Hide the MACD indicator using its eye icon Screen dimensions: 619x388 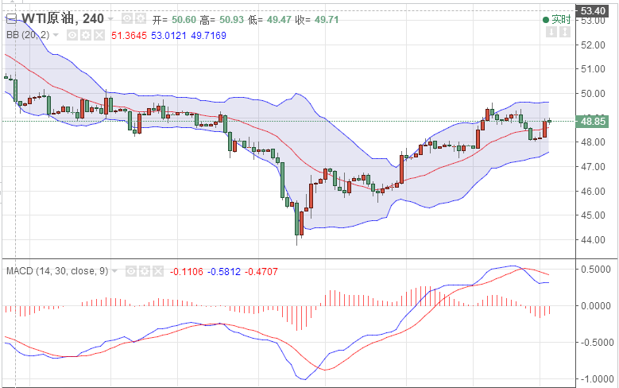[131, 271]
